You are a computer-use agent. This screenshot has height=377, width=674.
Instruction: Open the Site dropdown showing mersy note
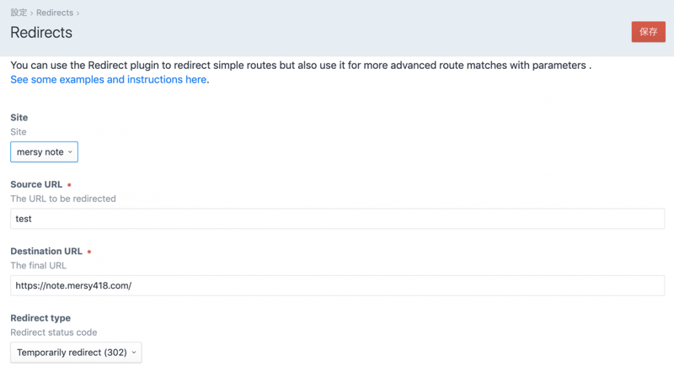tap(44, 152)
